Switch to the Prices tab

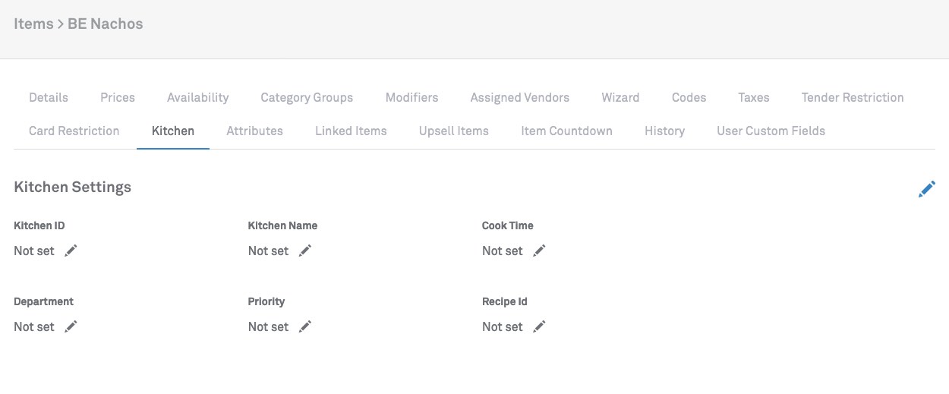pos(118,97)
